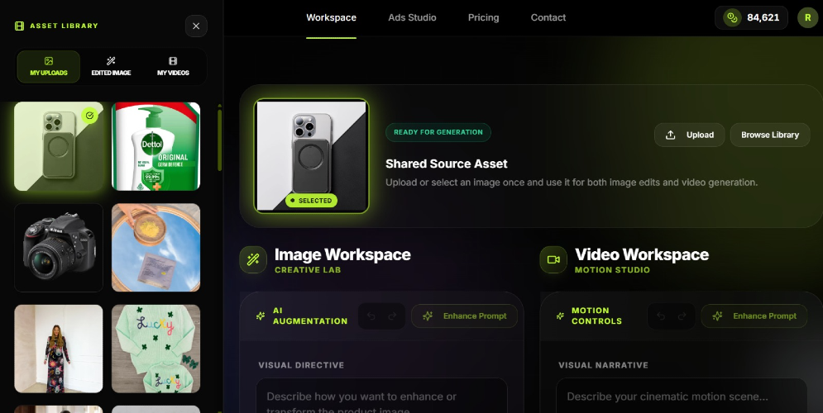Click the Asset Library film icon

[19, 26]
